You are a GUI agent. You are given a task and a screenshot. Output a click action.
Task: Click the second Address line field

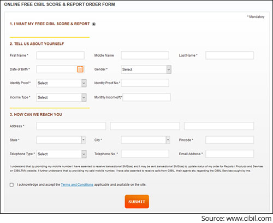[x=145, y=126]
